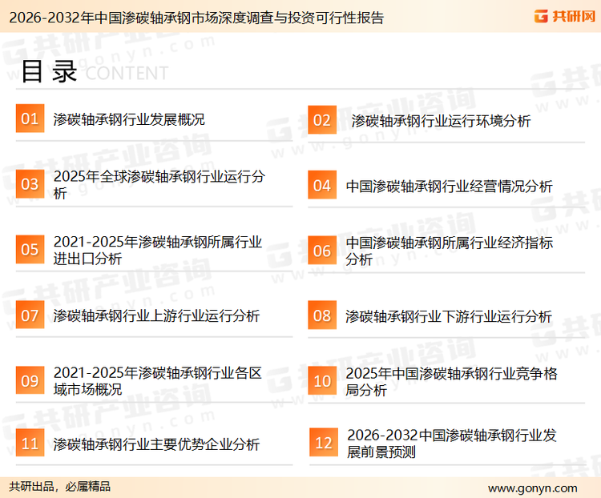Select 中国渗碳轴承钢行业经营情况分析 entry
Viewport: 601px width, 498px height.
tap(449, 187)
